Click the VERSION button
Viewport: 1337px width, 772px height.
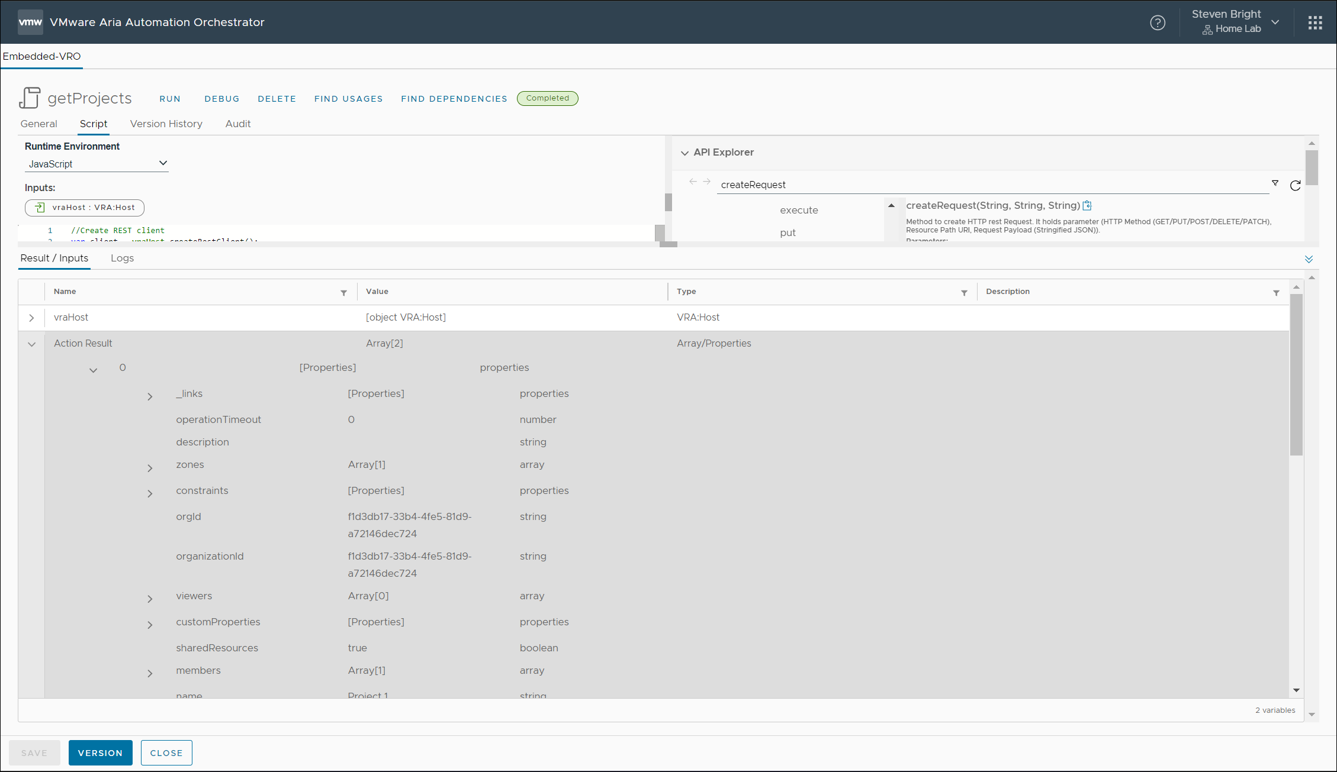point(100,752)
